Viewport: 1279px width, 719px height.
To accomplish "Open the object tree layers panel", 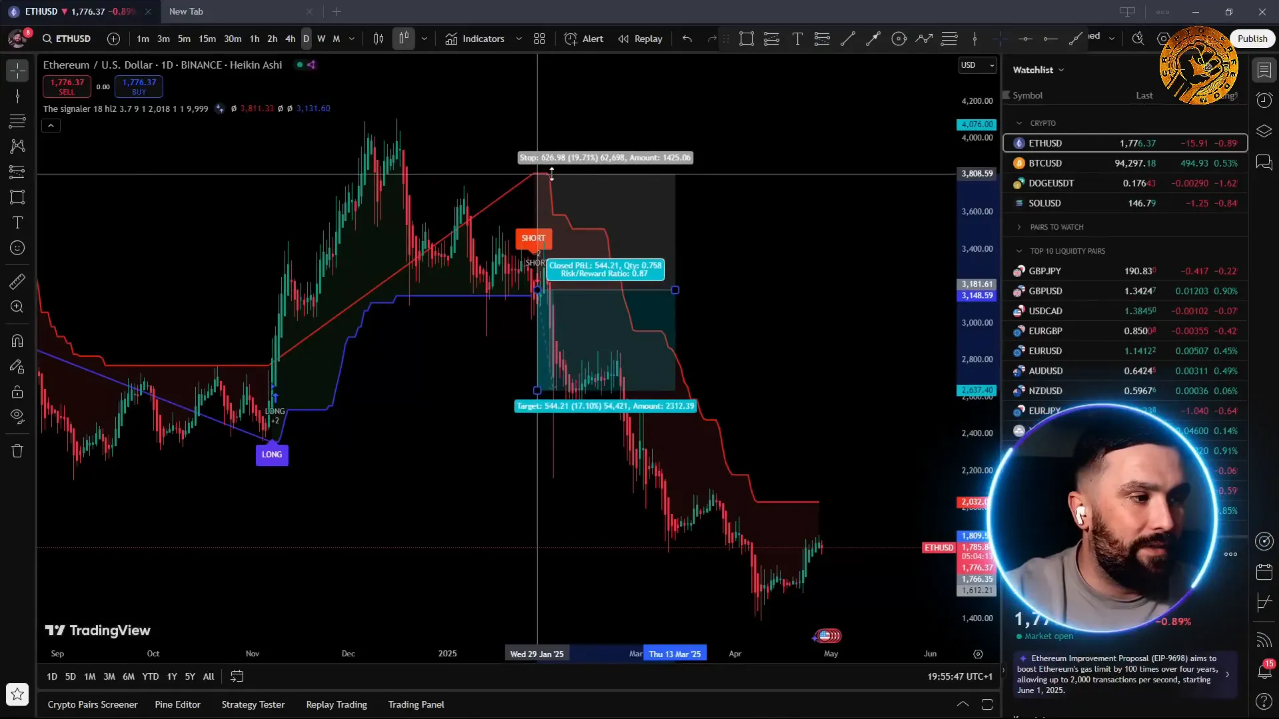I will coord(1264,131).
